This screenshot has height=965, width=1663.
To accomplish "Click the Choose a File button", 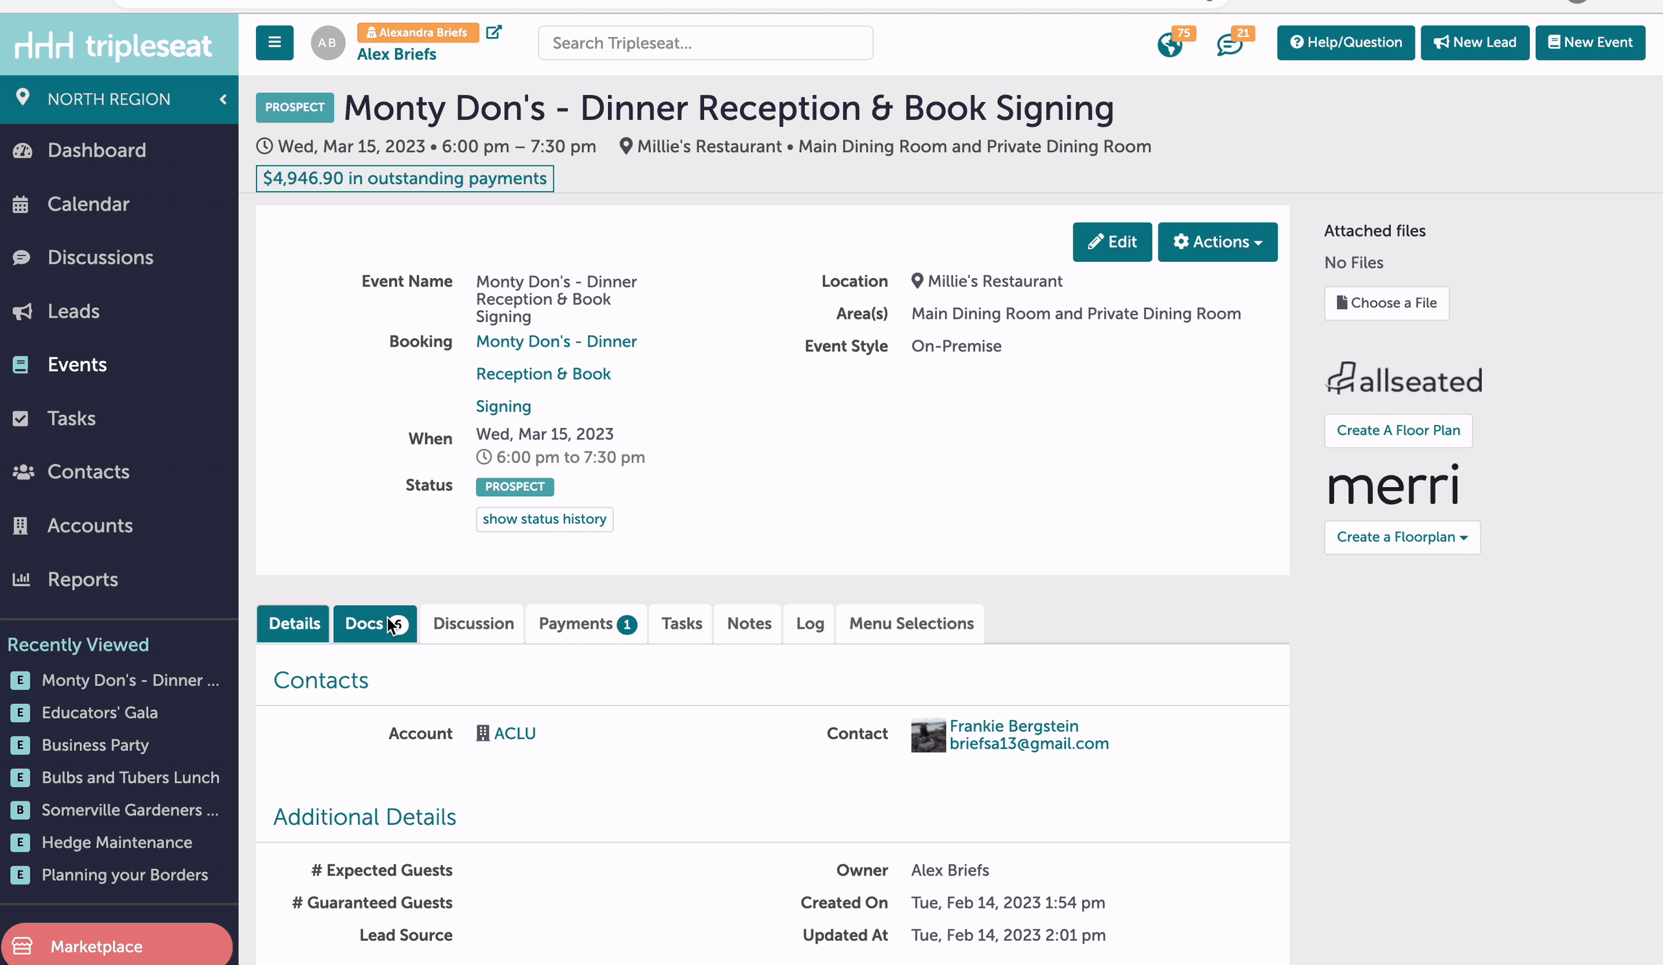I will 1386,303.
